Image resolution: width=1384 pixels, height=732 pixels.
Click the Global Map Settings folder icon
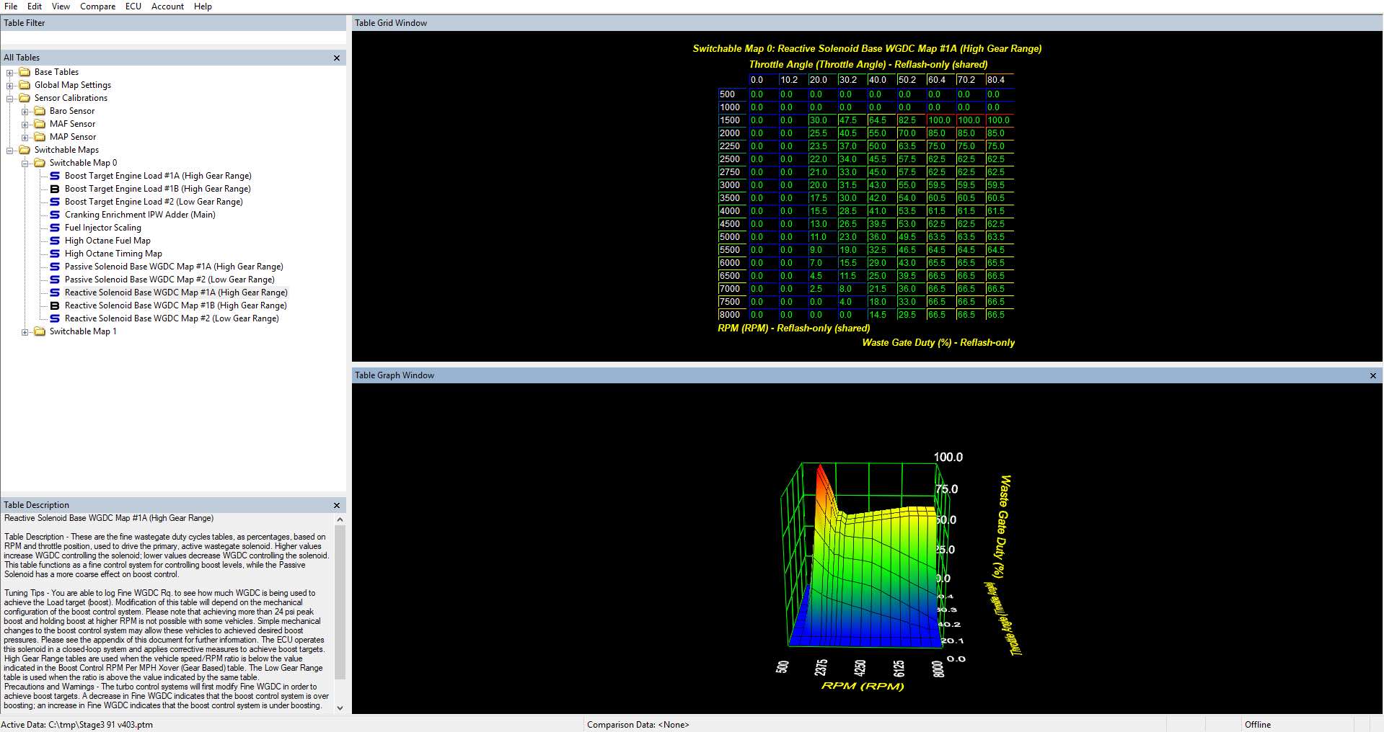click(x=25, y=85)
